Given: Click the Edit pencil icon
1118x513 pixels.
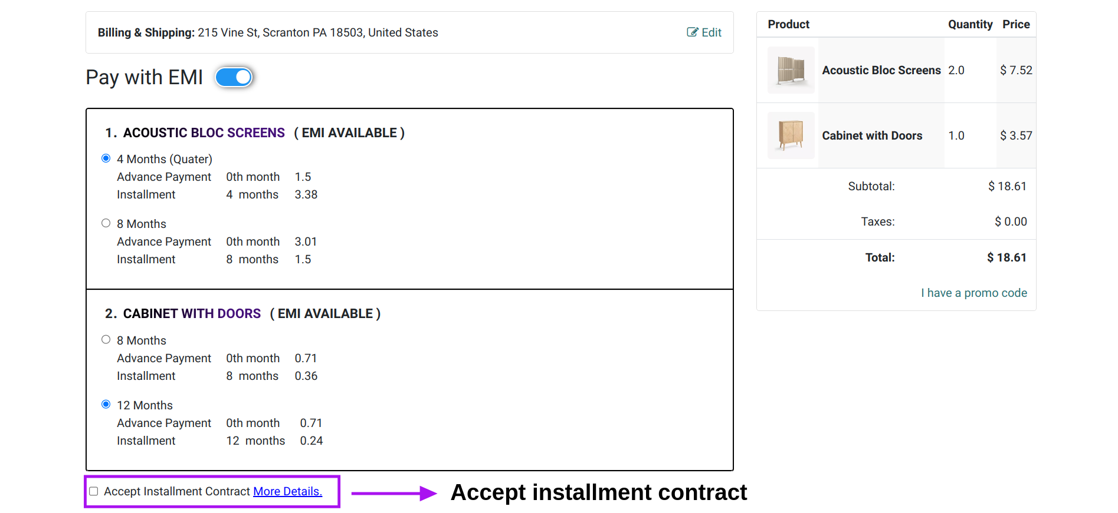Looking at the screenshot, I should [692, 32].
